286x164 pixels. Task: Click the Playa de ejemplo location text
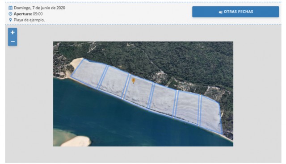29,20
